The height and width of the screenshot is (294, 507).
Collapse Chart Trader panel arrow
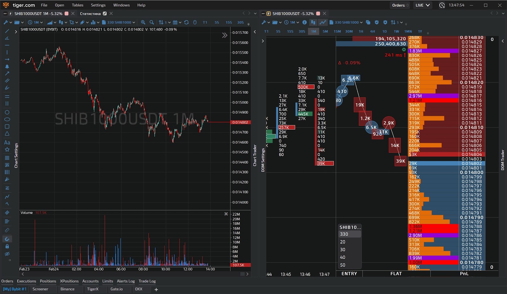[x=255, y=32]
